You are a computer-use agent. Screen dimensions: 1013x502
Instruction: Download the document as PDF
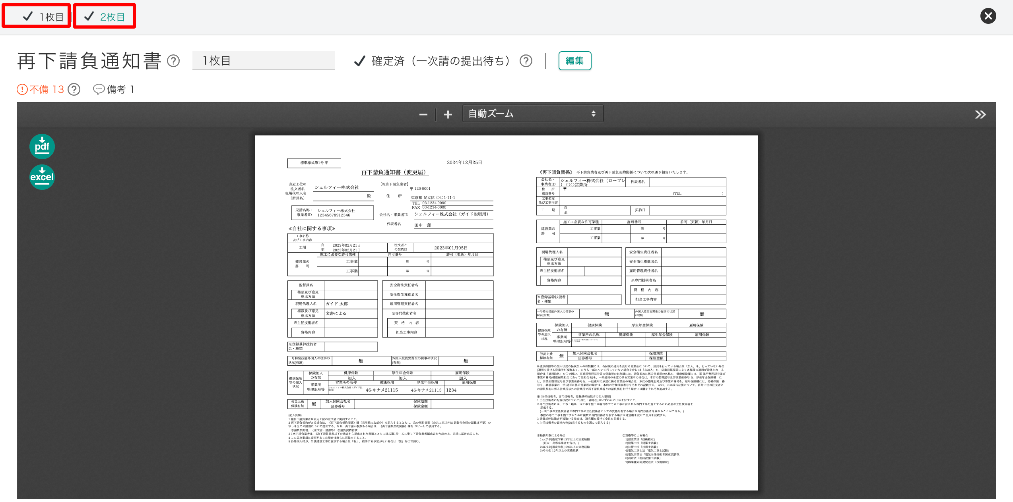coord(42,147)
